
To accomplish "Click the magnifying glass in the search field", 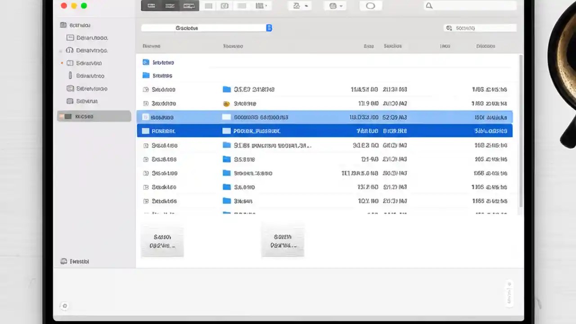I will click(x=429, y=5).
